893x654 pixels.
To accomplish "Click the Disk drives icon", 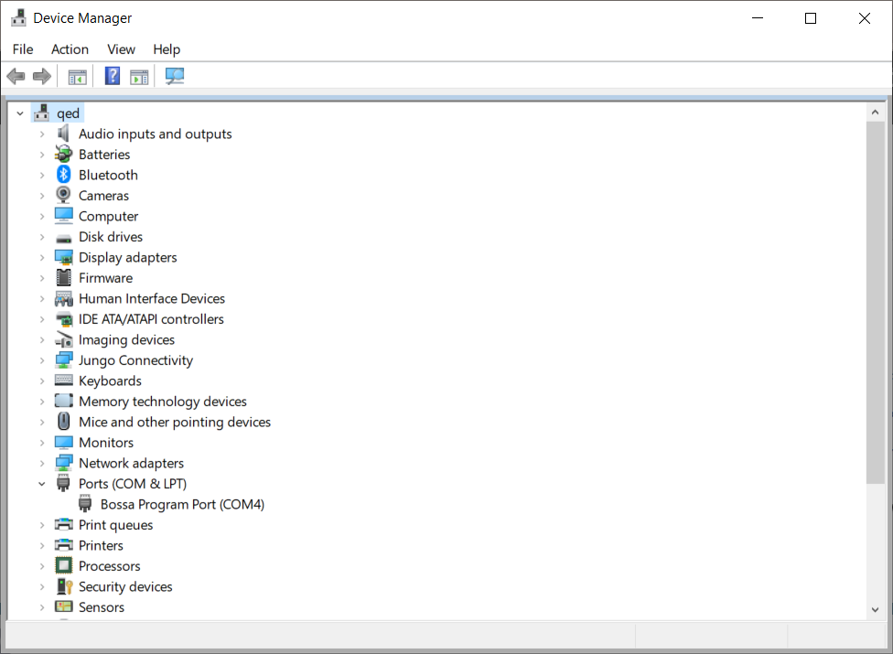I will click(x=64, y=238).
